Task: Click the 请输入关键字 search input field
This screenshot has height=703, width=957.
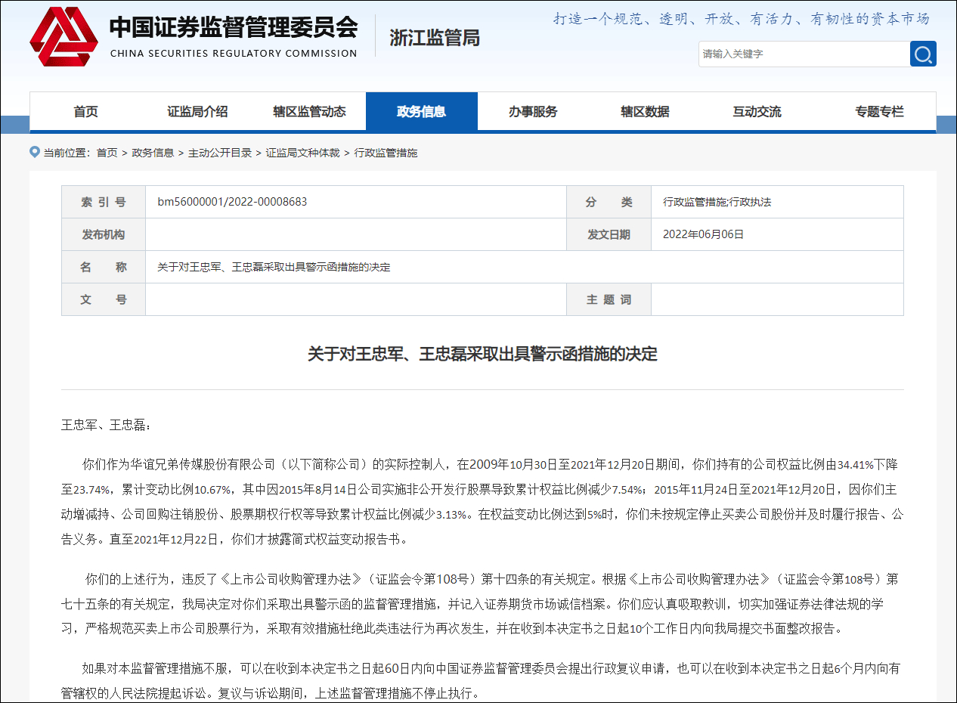Action: click(801, 54)
